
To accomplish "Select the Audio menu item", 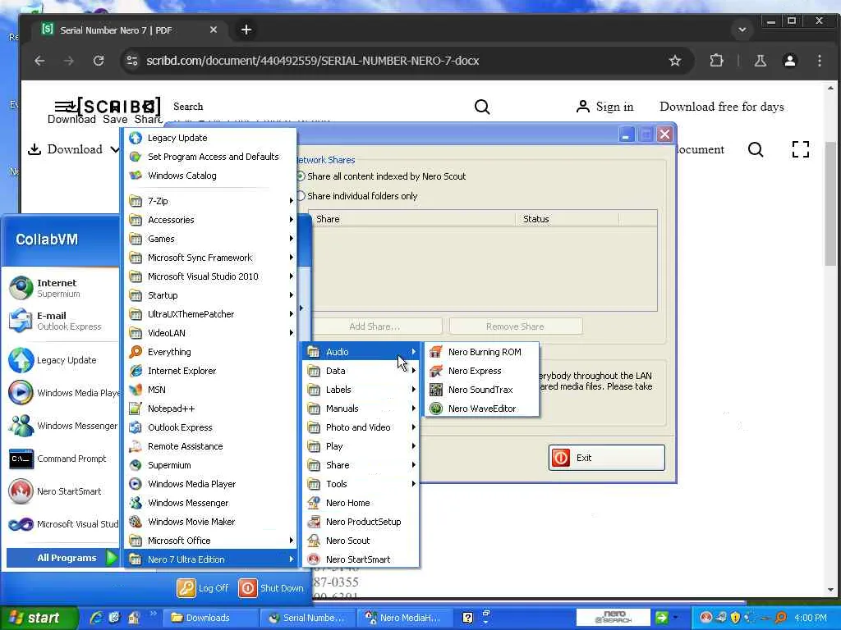I will click(x=360, y=352).
